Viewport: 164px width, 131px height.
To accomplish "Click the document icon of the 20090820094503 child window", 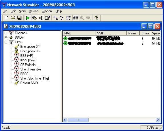I will 6,26.
